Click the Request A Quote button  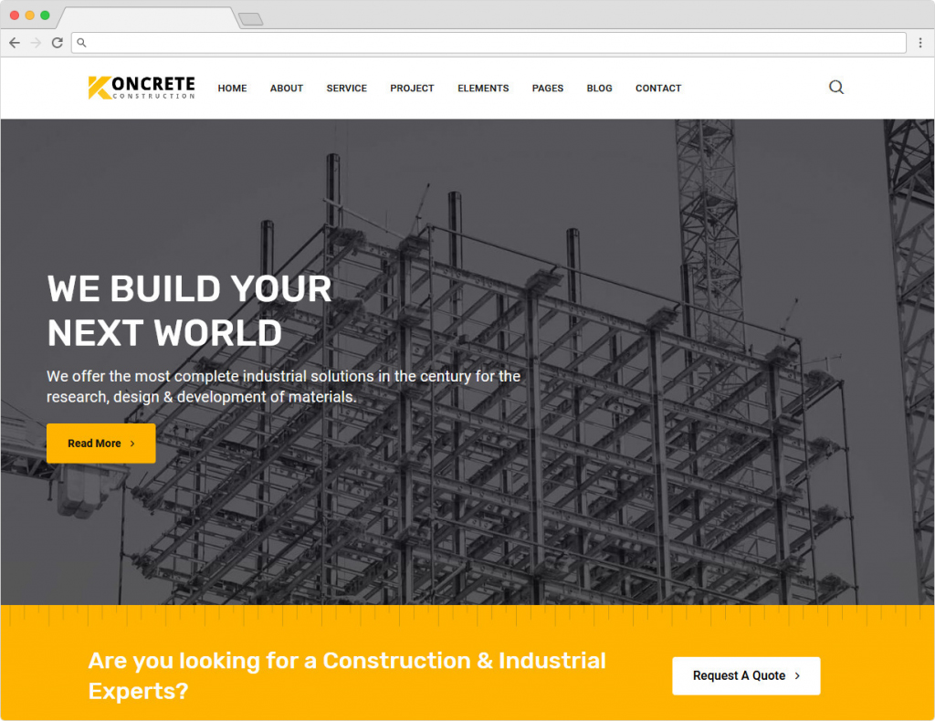[746, 676]
